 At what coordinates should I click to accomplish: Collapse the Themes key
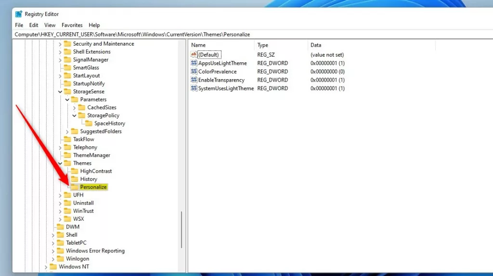point(60,163)
